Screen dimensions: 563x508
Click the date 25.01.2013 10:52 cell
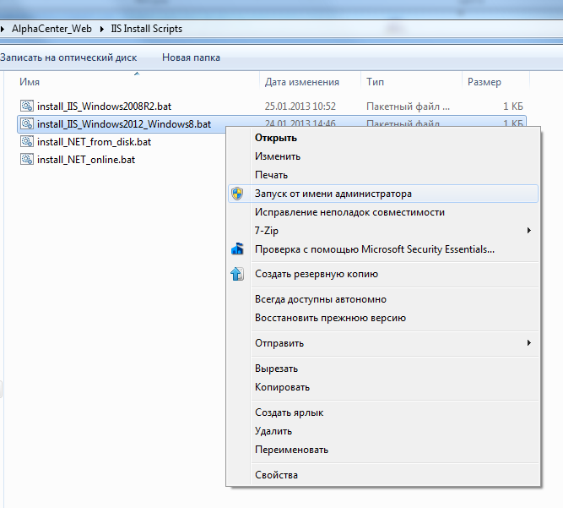(x=300, y=107)
